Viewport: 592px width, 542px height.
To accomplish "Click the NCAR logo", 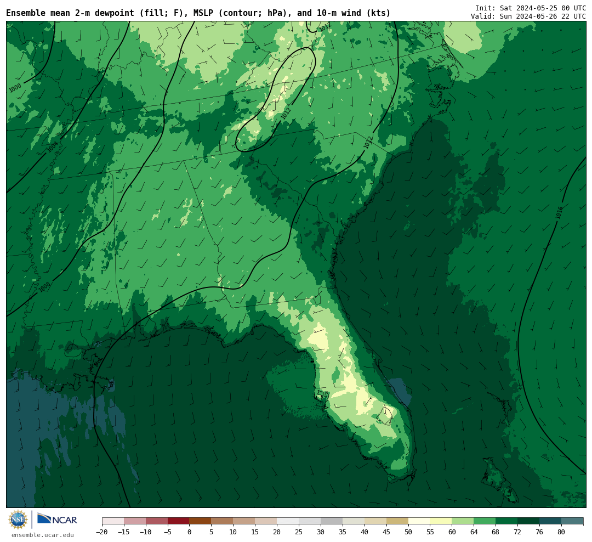I will 58,520.
